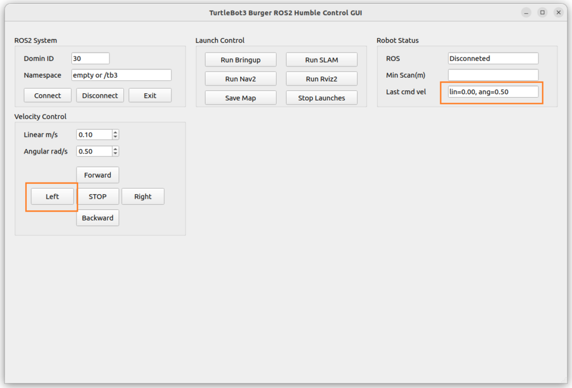Screen dimensions: 572x388
Task: Decrease Angular rad/s with down arrow
Action: [115, 154]
